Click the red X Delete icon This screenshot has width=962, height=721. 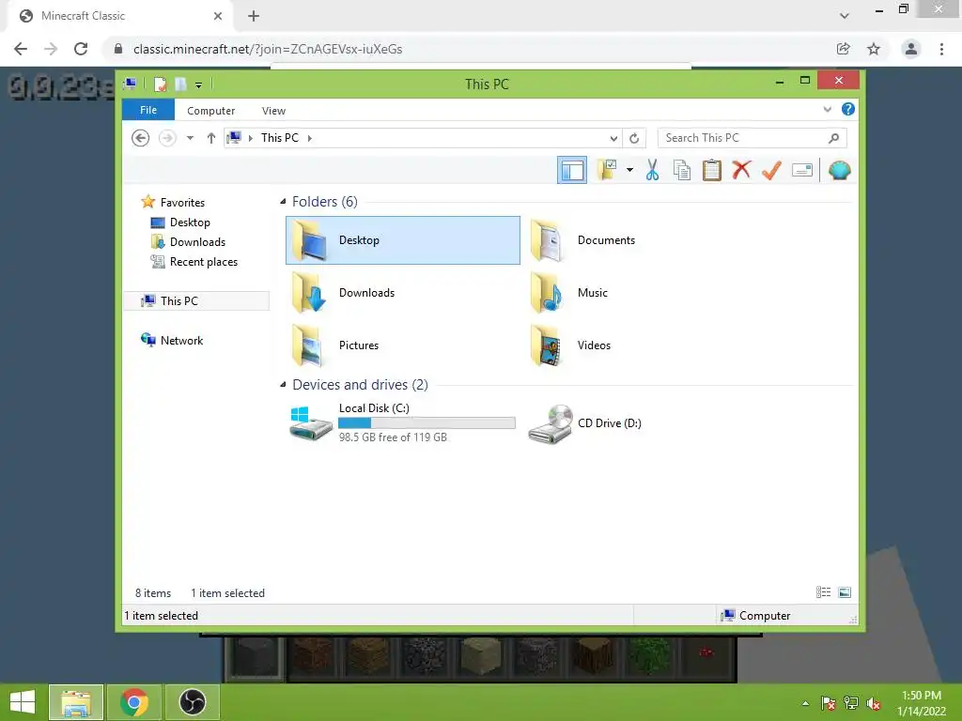tap(741, 169)
